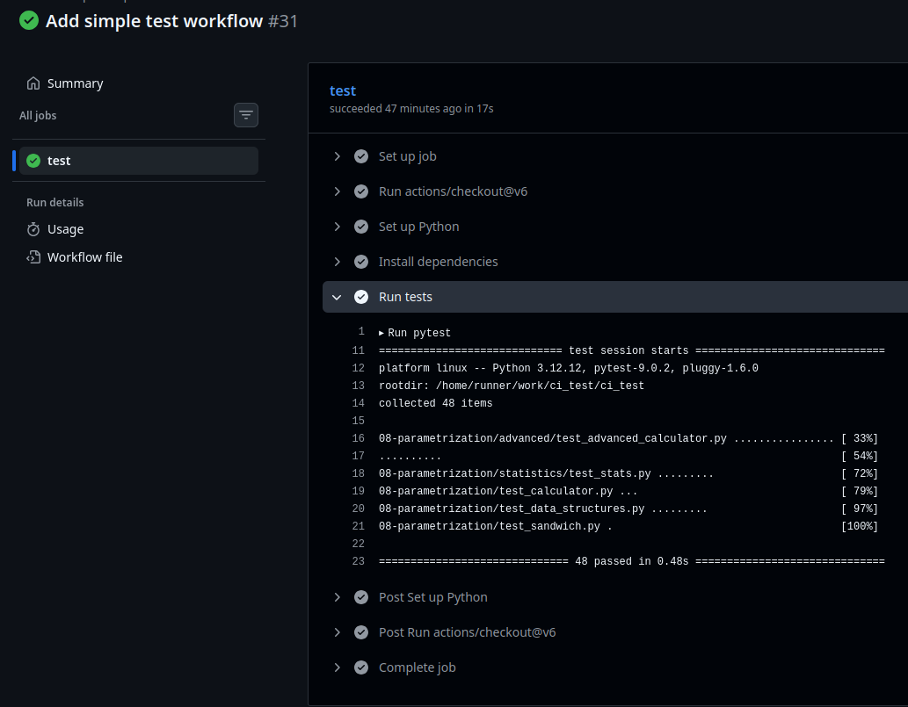Image resolution: width=908 pixels, height=707 pixels.
Task: Collapse the expanded Run tests step
Action: pos(337,296)
